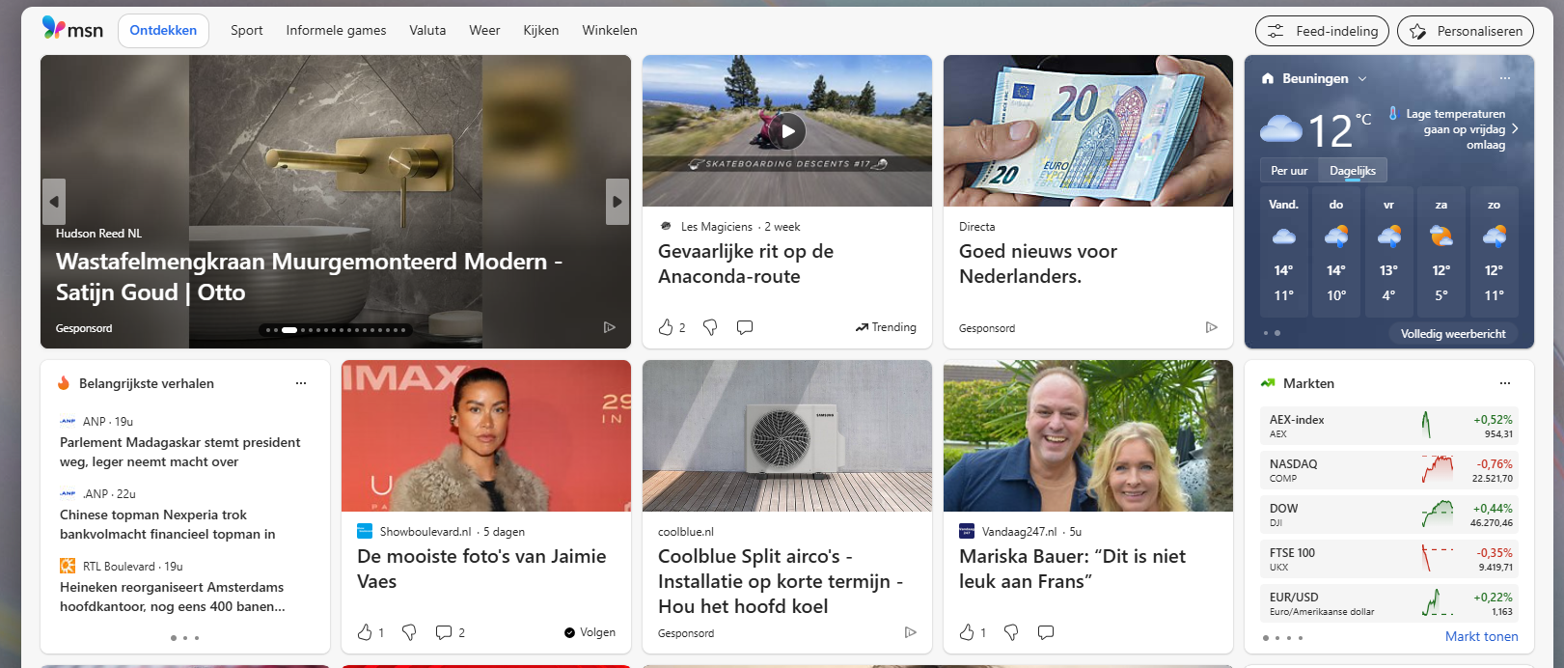Open the DOW market row

point(1389,515)
